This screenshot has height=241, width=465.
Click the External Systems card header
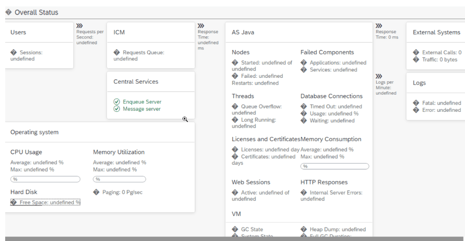(x=436, y=32)
